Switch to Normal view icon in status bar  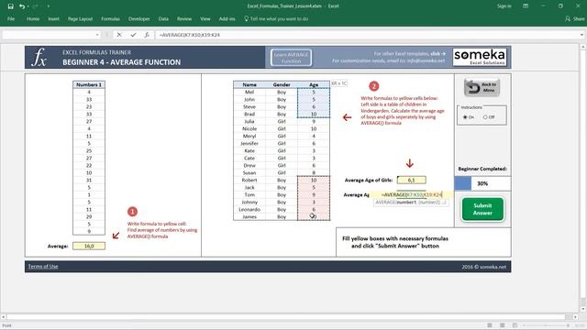489,325
